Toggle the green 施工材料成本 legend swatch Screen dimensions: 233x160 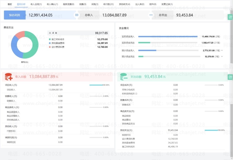coord(50,39)
